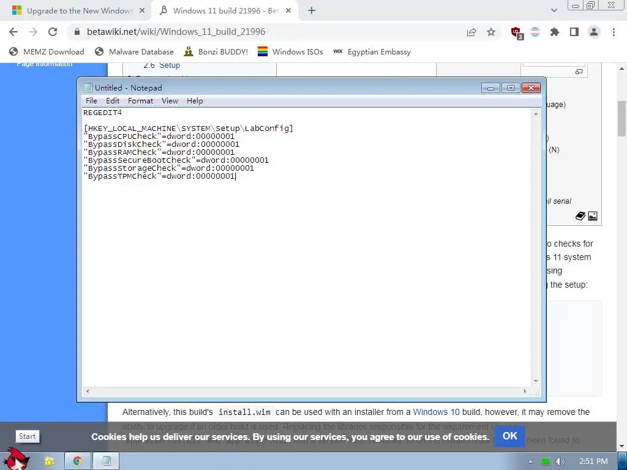This screenshot has height=470, width=627.
Task: Click the browser forward arrow
Action: 33,32
